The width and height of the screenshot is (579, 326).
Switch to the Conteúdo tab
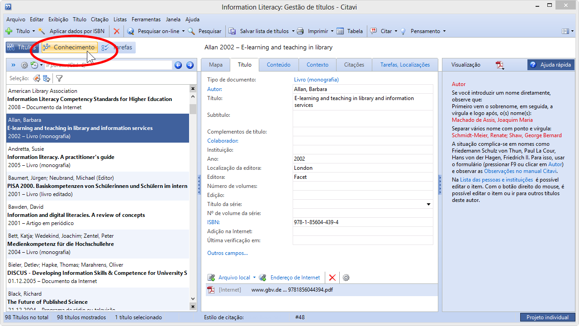click(x=279, y=65)
